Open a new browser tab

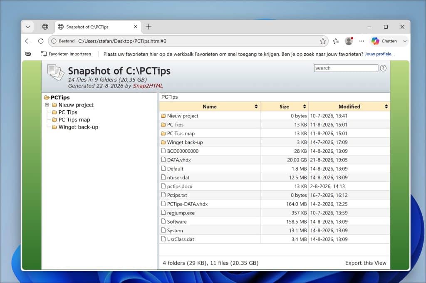(149, 27)
